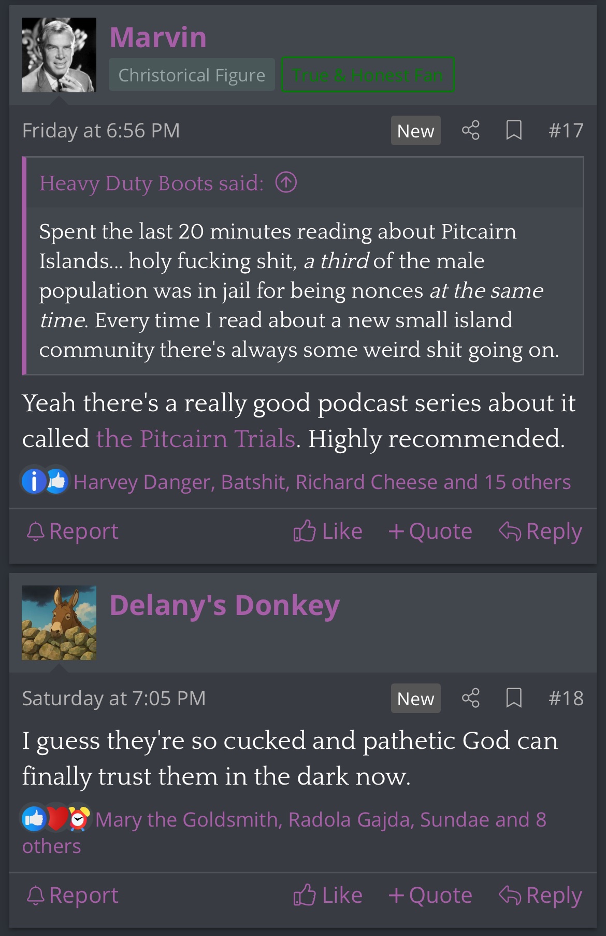Viewport: 606px width, 936px height.
Task: Bookmark Marvin's post #17
Action: [x=513, y=130]
